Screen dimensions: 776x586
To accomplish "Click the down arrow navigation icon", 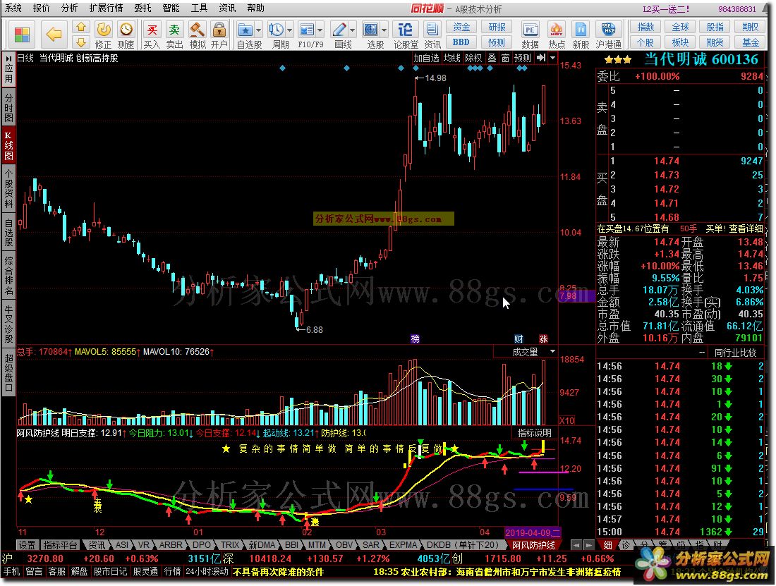I will coord(81,42).
